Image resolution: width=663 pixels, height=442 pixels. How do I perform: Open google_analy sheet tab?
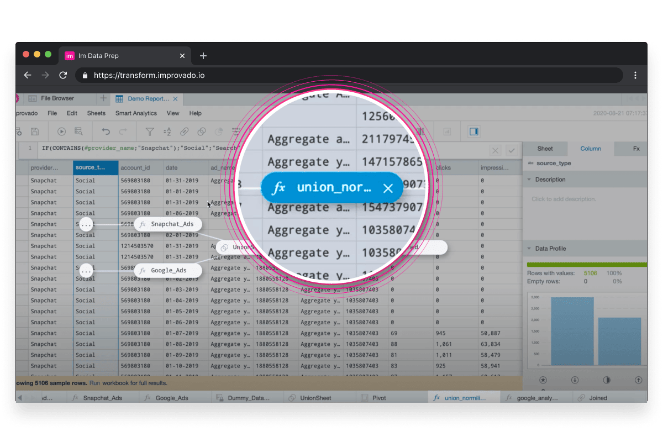click(x=537, y=398)
